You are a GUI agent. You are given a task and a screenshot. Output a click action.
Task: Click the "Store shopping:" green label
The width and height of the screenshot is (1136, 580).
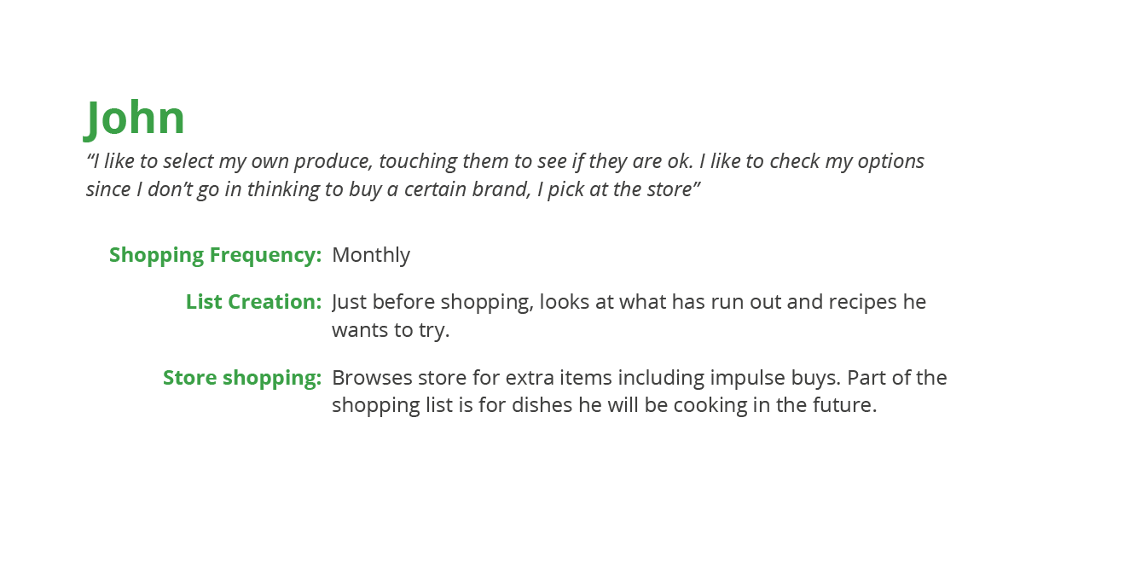[x=242, y=378]
